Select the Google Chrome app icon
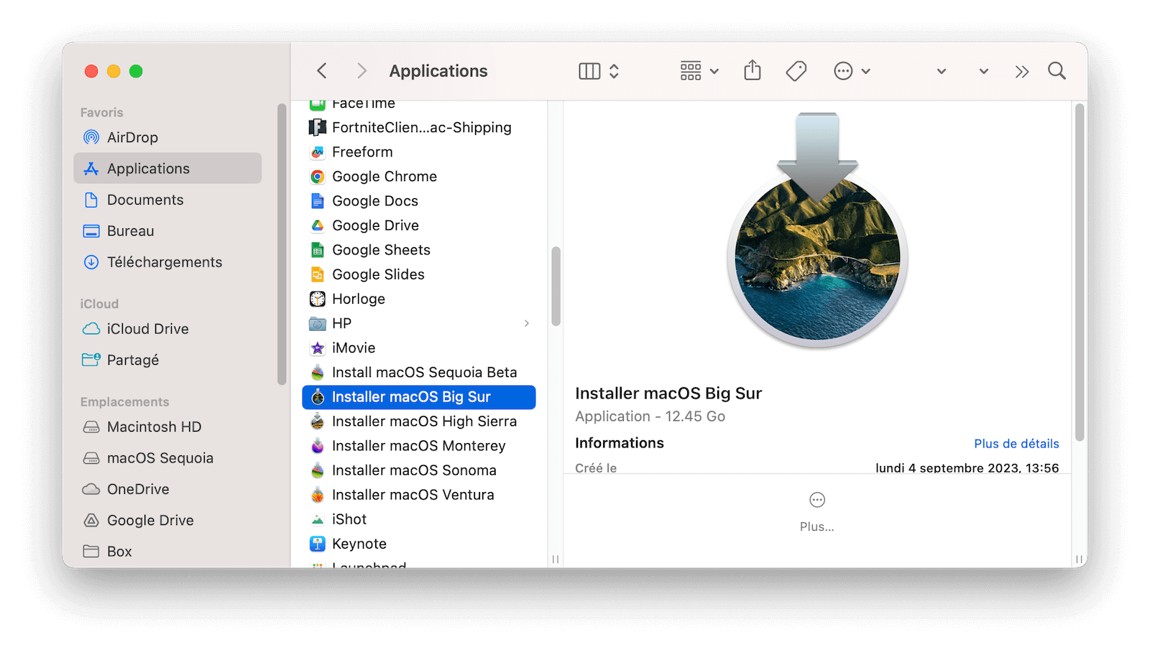Viewport: 1150px width, 650px height. coord(318,177)
